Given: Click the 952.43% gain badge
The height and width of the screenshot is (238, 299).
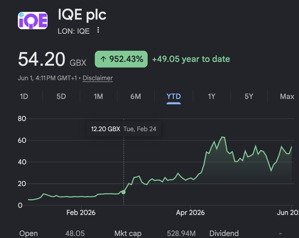Looking at the screenshot, I should pos(121,59).
